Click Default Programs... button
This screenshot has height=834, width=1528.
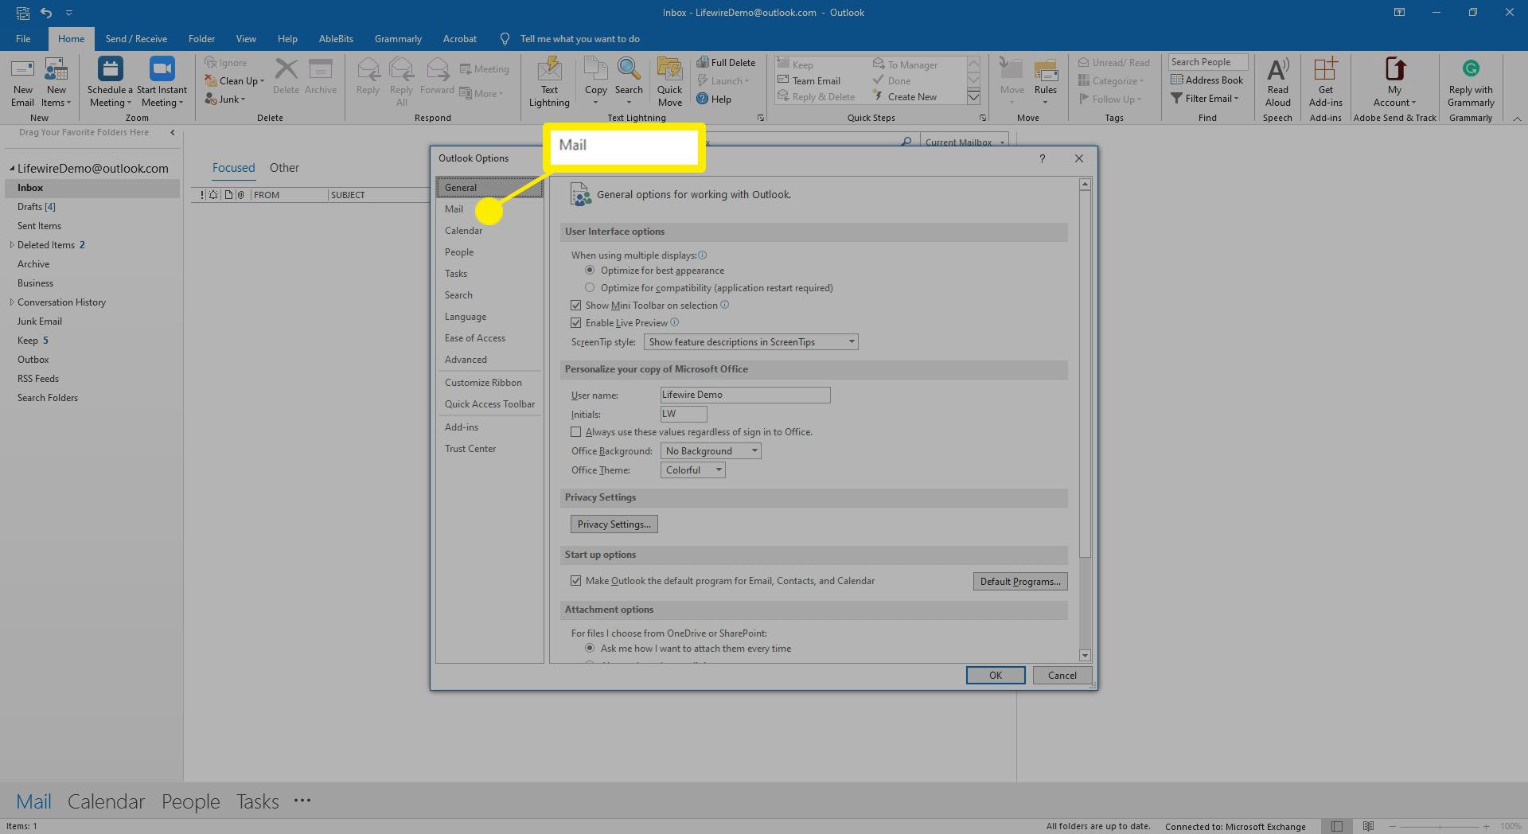(x=1019, y=582)
